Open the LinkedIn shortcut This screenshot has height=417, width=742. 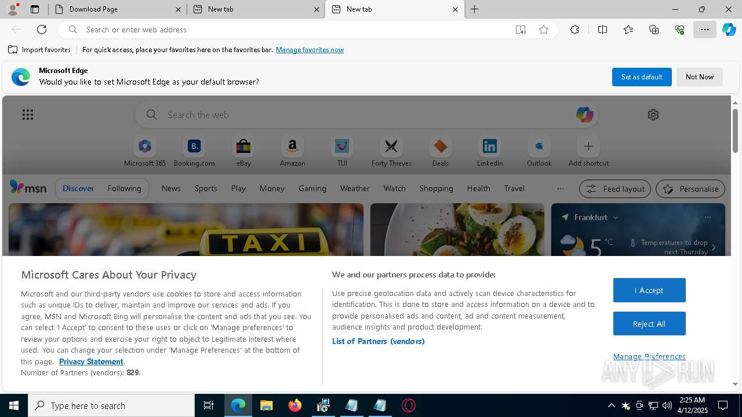coord(490,152)
